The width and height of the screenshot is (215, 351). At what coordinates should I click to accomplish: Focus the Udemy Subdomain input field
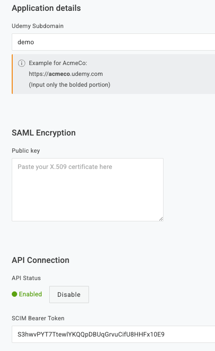pyautogui.click(x=113, y=42)
